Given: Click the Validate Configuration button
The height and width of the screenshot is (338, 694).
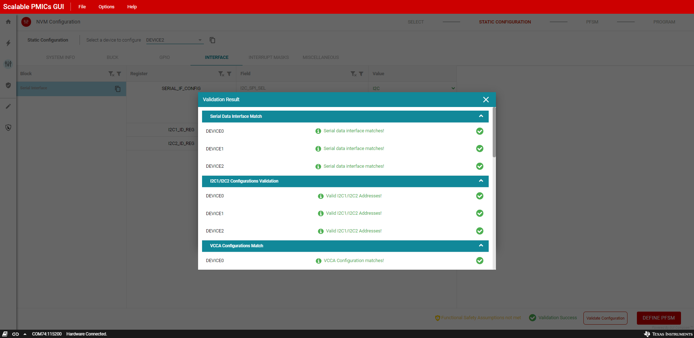Looking at the screenshot, I should 605,318.
